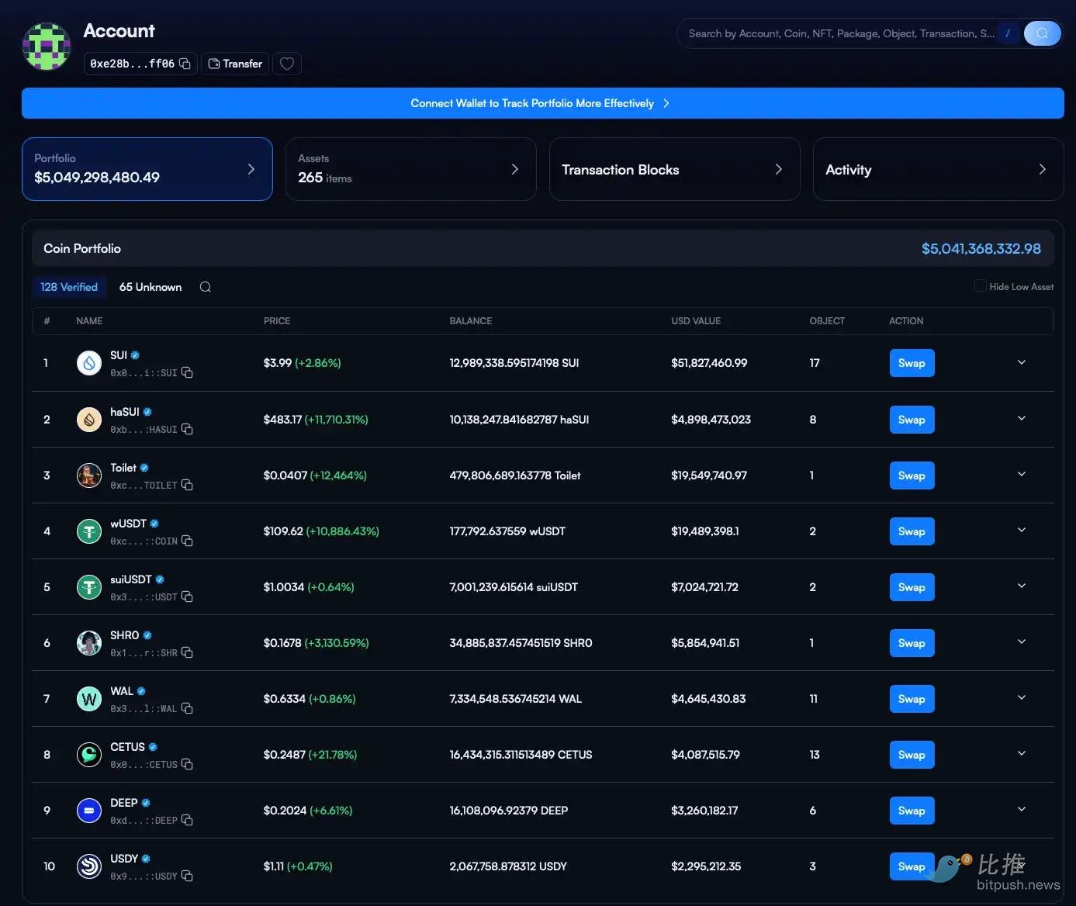Switch to the 65 Unknown tab
Image resolution: width=1076 pixels, height=906 pixels.
coord(151,287)
